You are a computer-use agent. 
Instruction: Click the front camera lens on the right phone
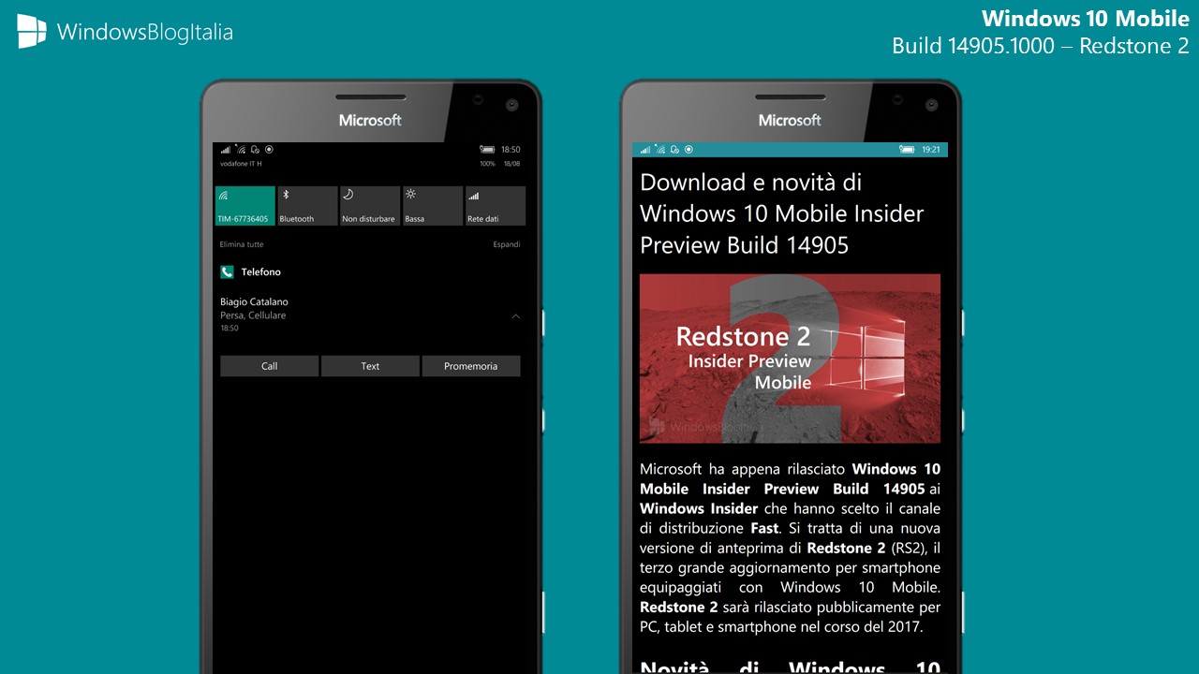[x=932, y=105]
